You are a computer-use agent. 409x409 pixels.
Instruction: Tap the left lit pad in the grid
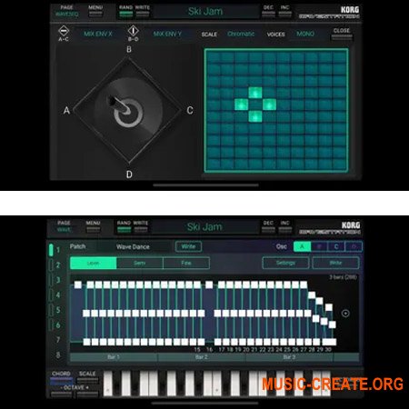pos(242,105)
